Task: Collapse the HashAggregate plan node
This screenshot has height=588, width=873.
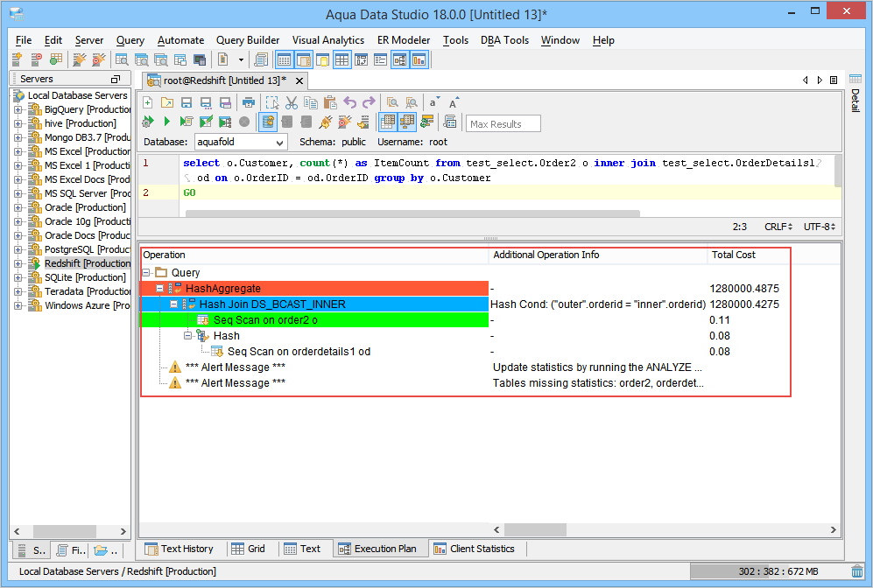Action: click(x=159, y=288)
